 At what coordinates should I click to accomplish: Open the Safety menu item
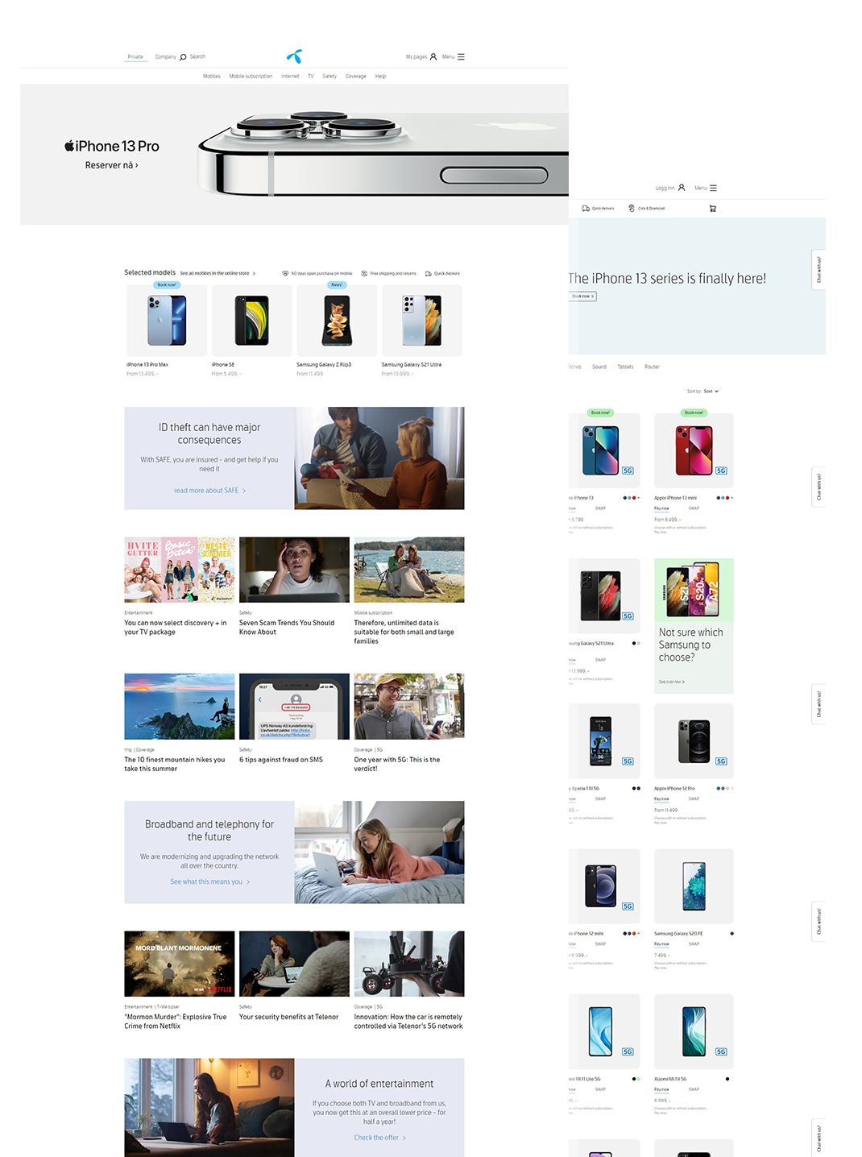[329, 77]
